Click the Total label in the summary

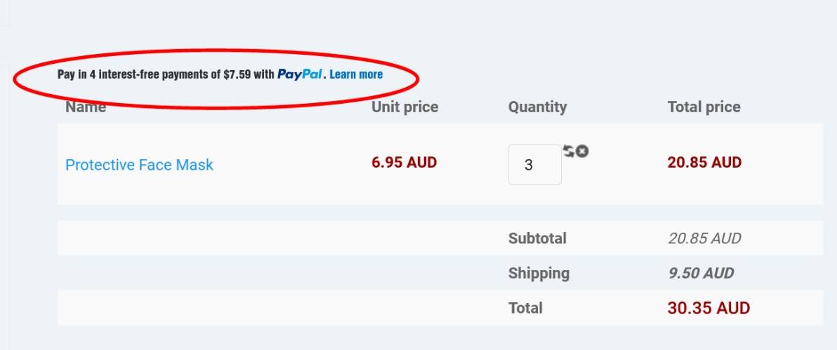[525, 308]
